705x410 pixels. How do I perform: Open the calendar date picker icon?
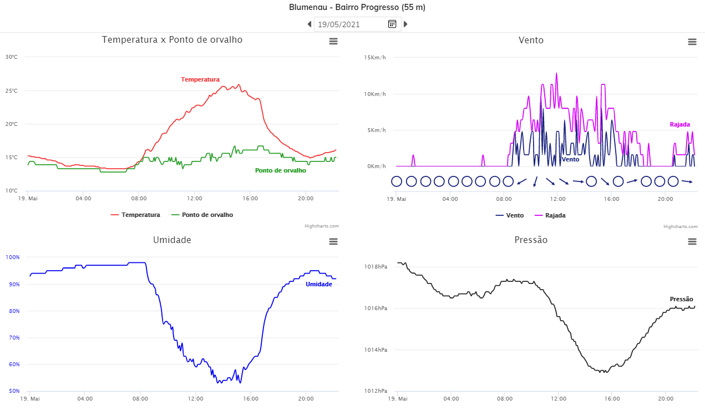tap(392, 24)
